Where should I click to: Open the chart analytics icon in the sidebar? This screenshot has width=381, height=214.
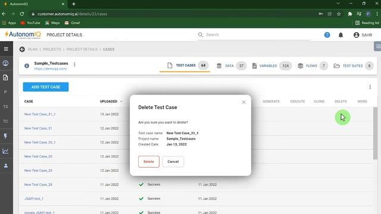tap(5, 151)
